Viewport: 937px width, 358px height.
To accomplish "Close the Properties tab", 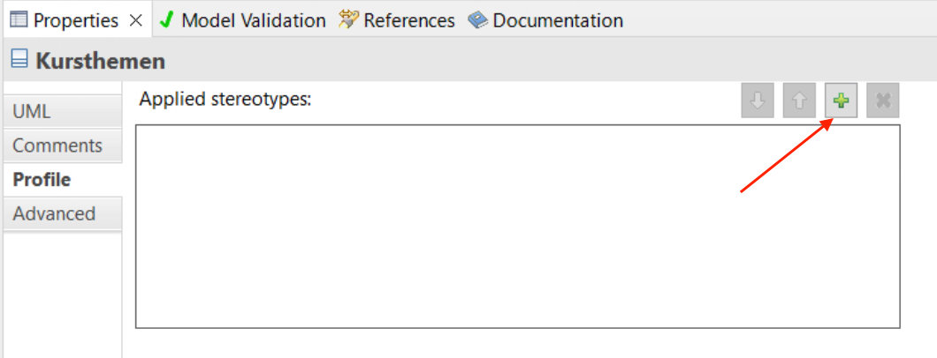I will pos(136,20).
